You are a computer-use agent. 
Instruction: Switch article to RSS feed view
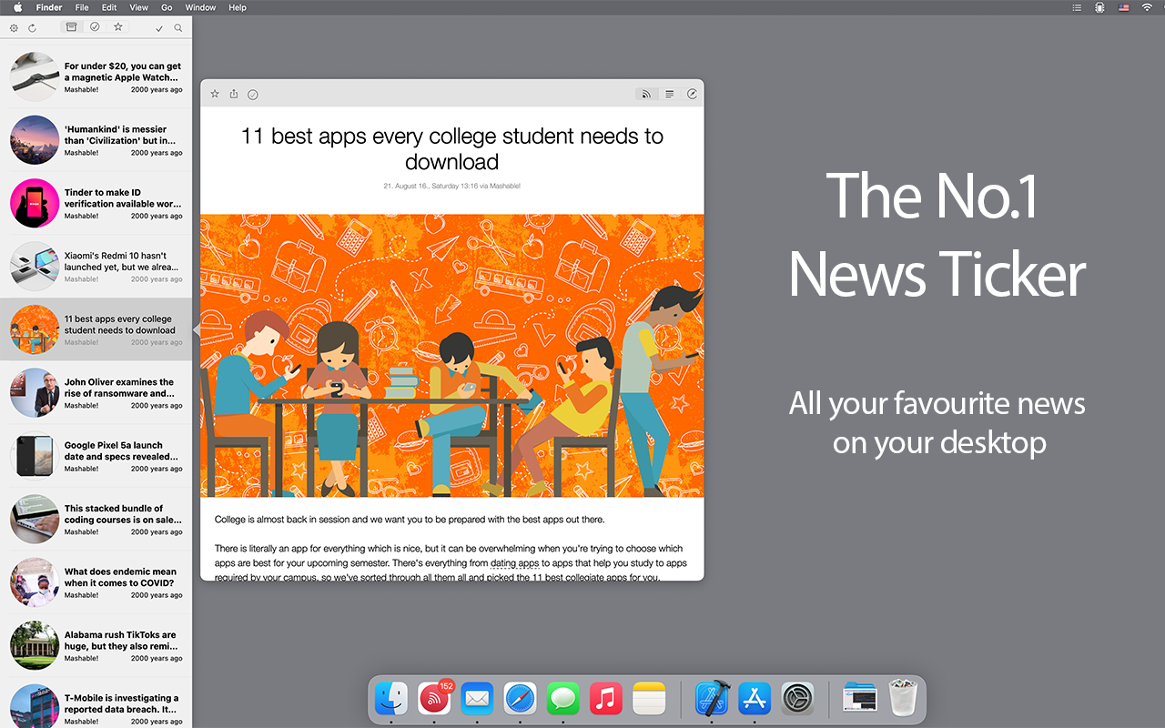tap(646, 94)
